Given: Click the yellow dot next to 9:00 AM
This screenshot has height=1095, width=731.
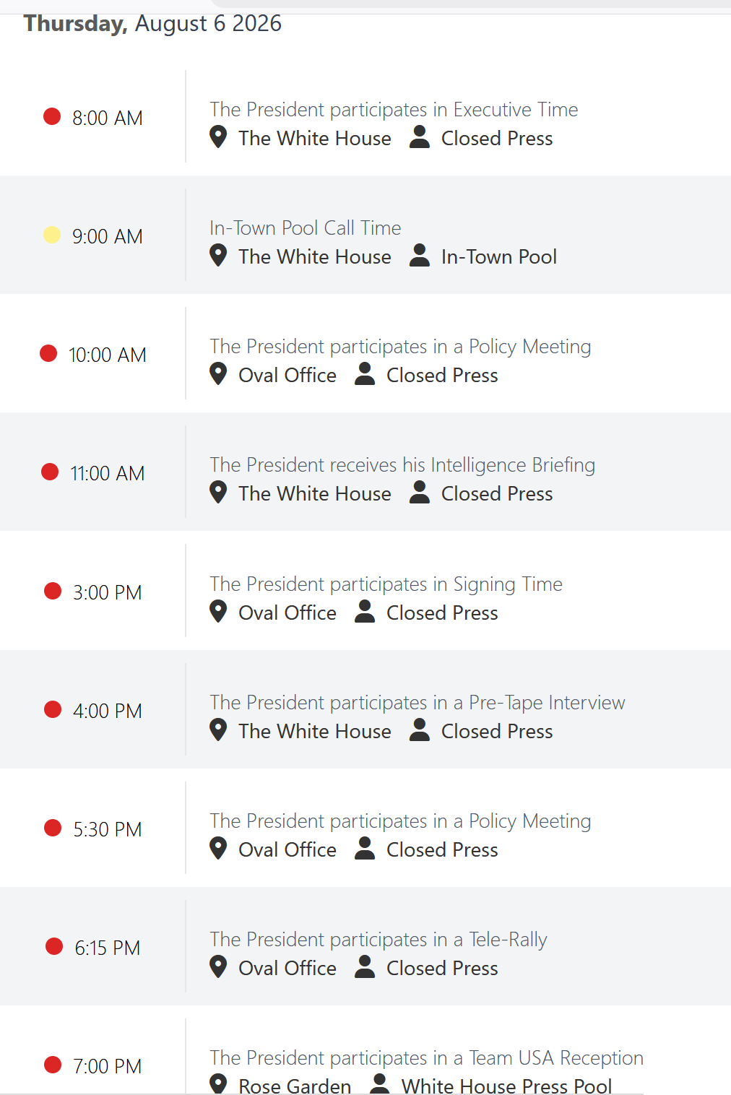Looking at the screenshot, I should coord(52,235).
